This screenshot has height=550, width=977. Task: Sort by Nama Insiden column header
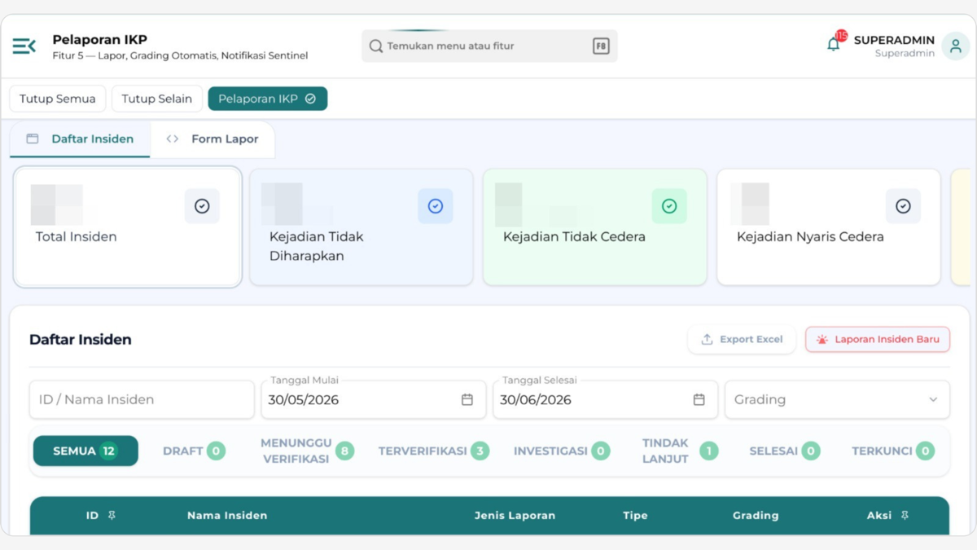click(227, 516)
